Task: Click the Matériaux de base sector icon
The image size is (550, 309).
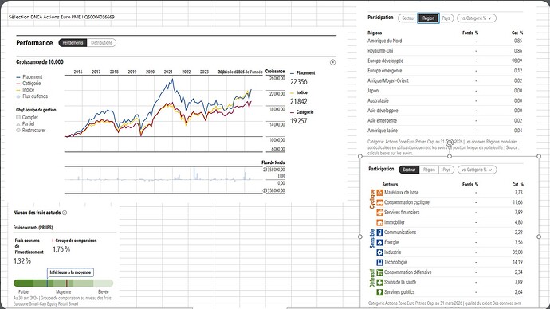Action: (x=379, y=193)
